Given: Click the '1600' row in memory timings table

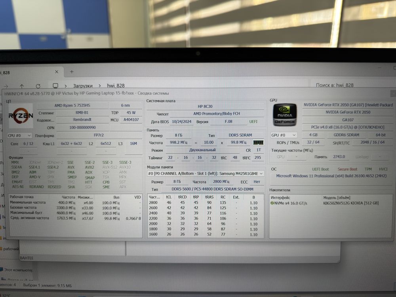Looking at the screenshot, I should (x=205, y=234).
